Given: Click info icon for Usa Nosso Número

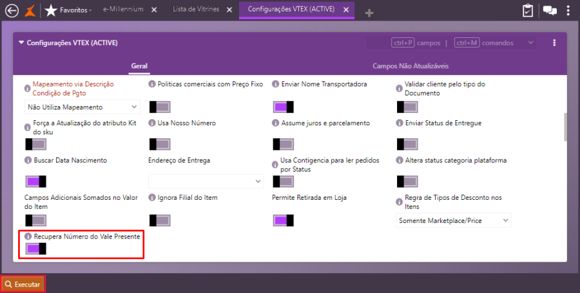Looking at the screenshot, I should [x=151, y=123].
